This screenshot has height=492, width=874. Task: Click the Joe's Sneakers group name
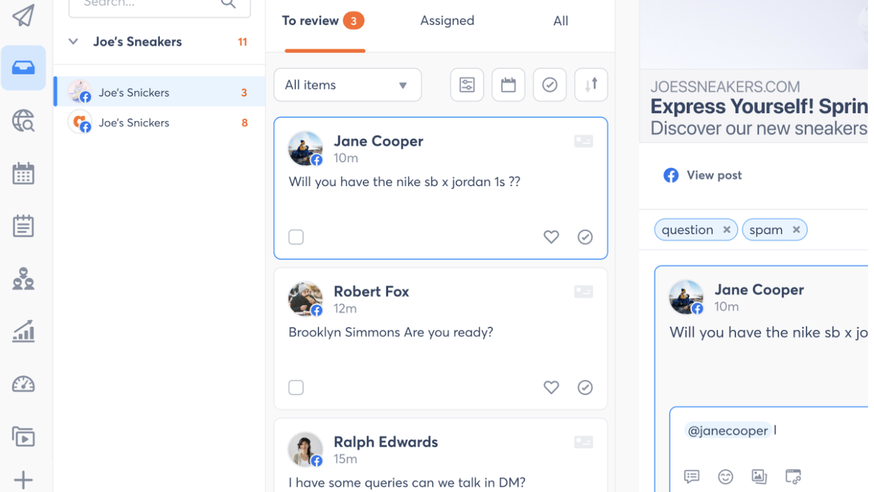(137, 42)
